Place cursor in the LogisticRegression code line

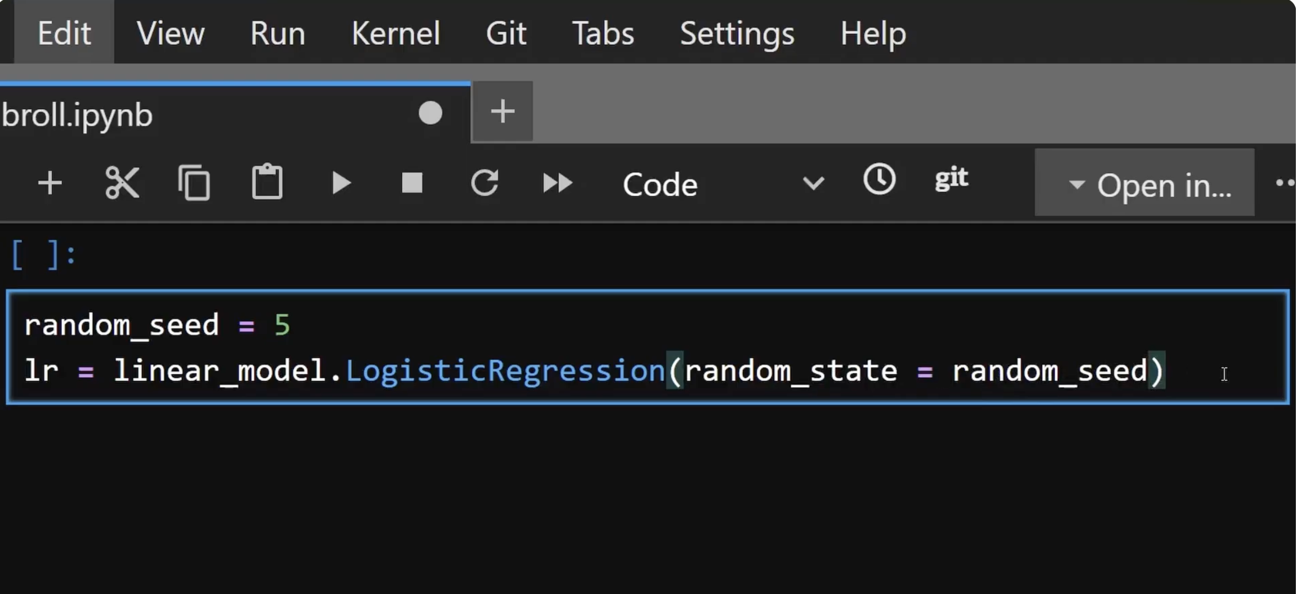(594, 371)
